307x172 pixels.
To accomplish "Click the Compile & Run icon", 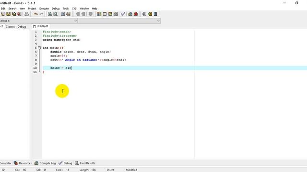I will coord(110,14).
